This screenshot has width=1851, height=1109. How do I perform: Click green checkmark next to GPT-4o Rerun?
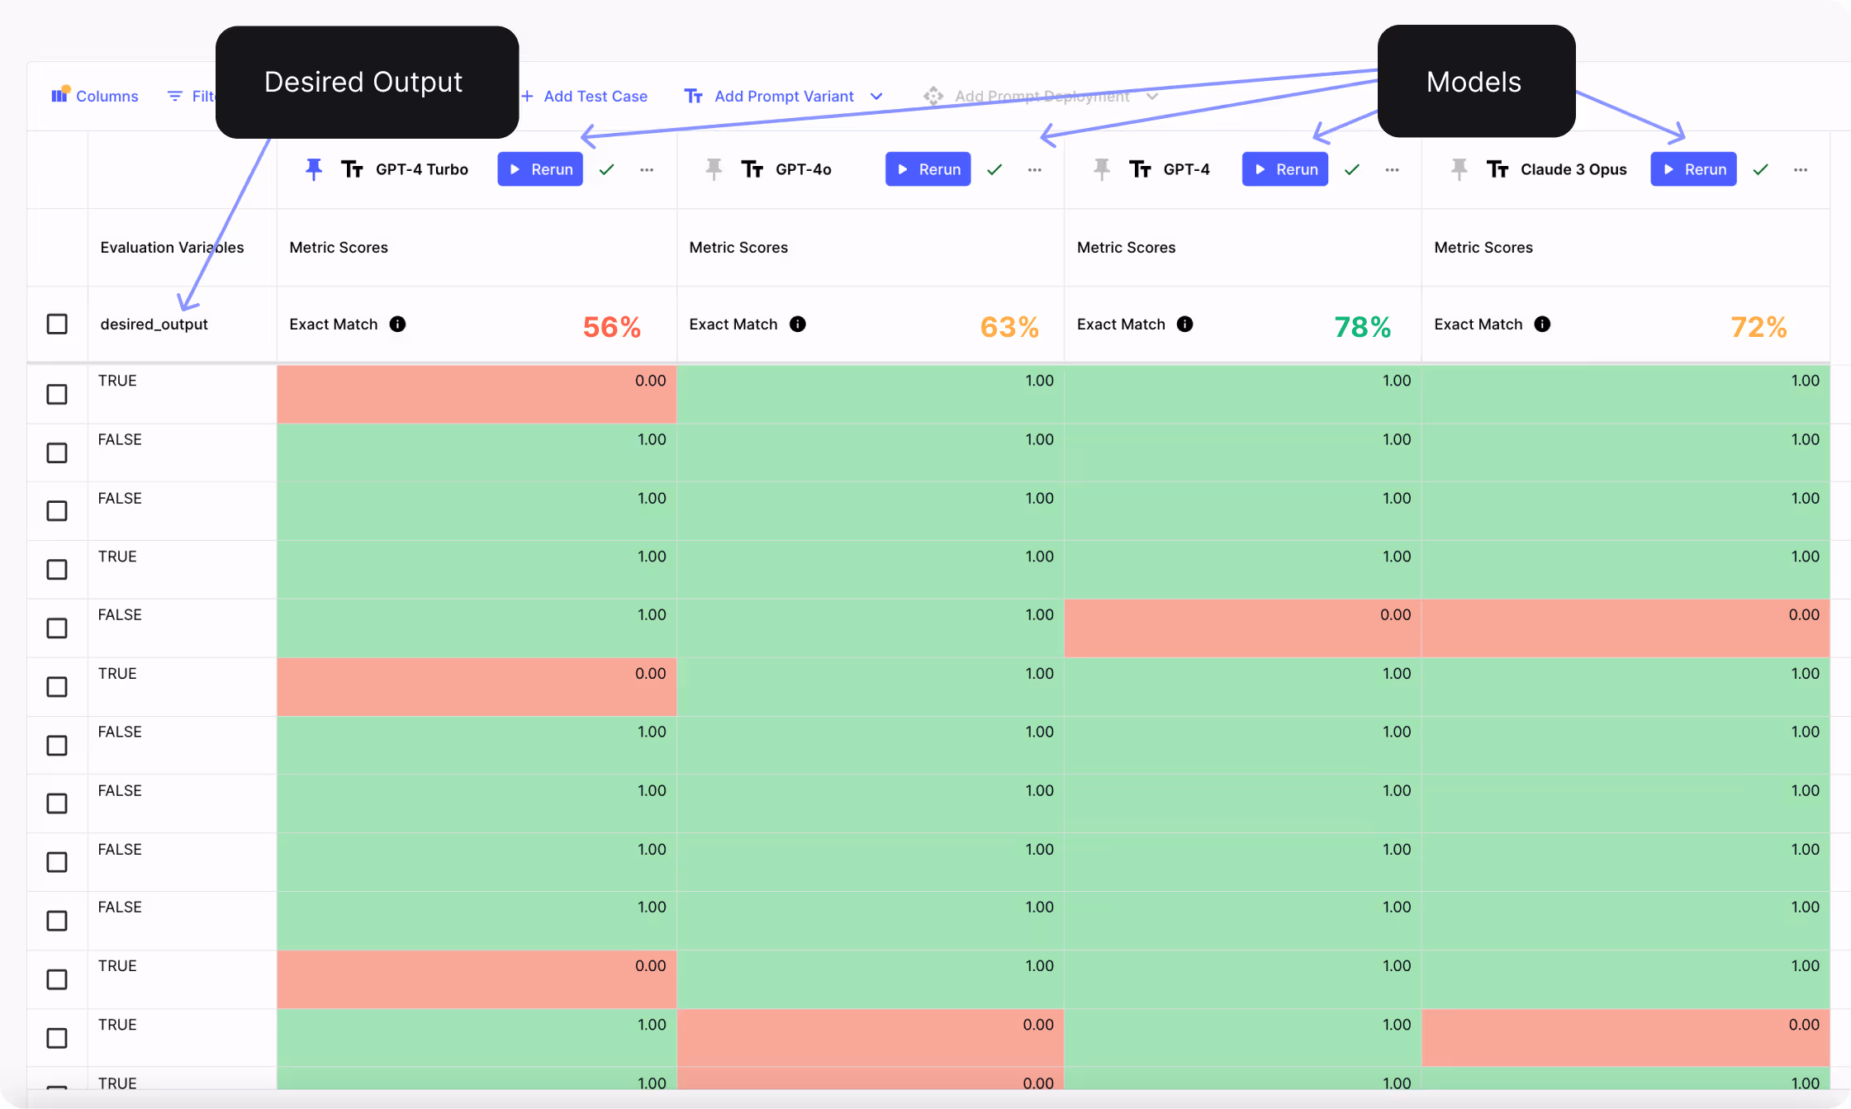[x=994, y=169]
